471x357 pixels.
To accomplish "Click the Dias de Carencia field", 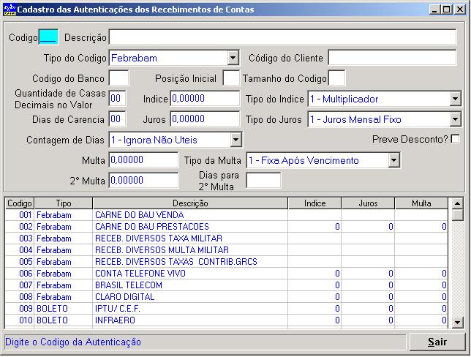I will (x=118, y=119).
